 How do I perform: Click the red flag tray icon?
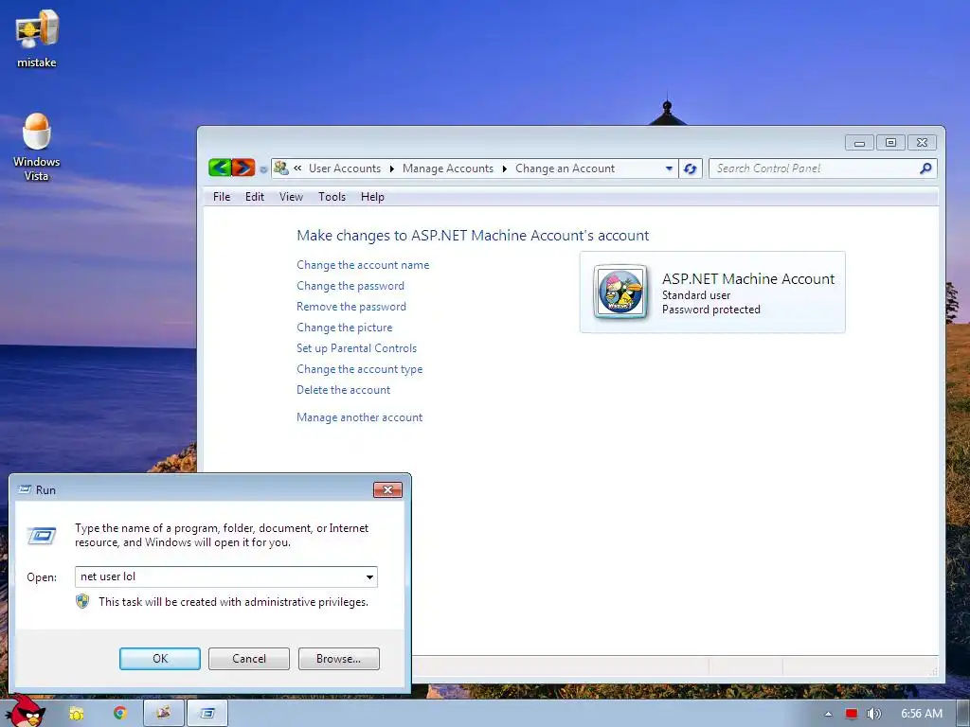point(852,714)
